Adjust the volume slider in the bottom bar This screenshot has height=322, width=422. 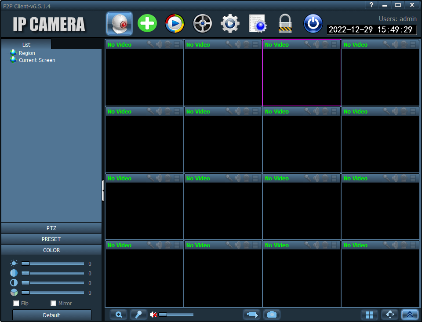pos(176,315)
